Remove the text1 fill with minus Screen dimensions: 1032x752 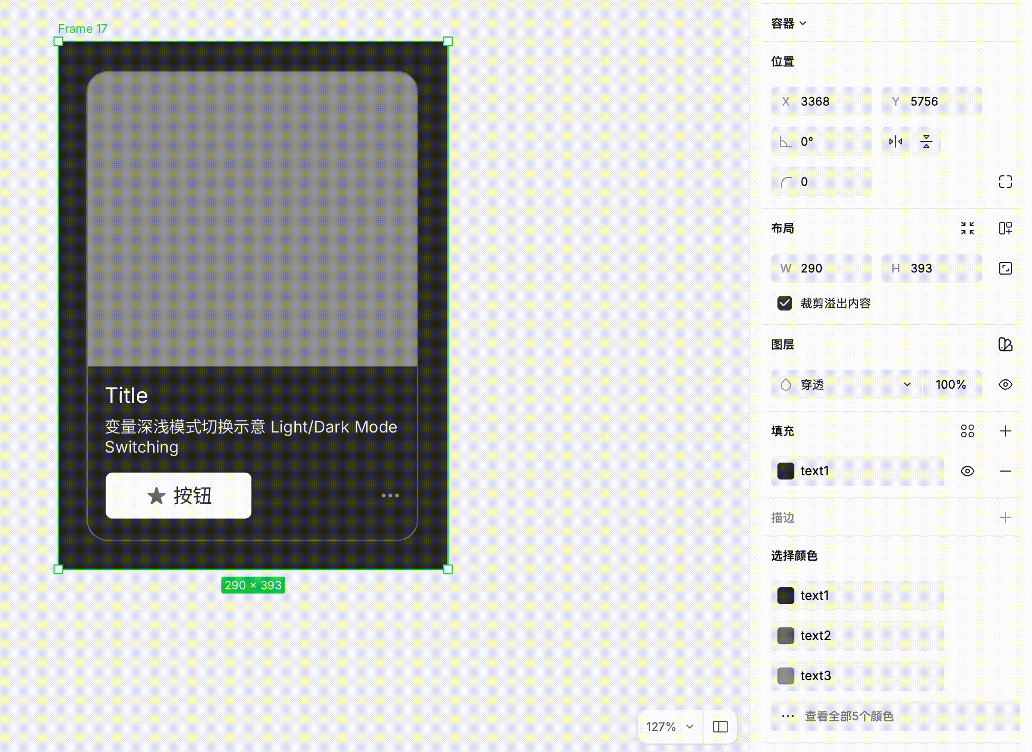point(1006,471)
